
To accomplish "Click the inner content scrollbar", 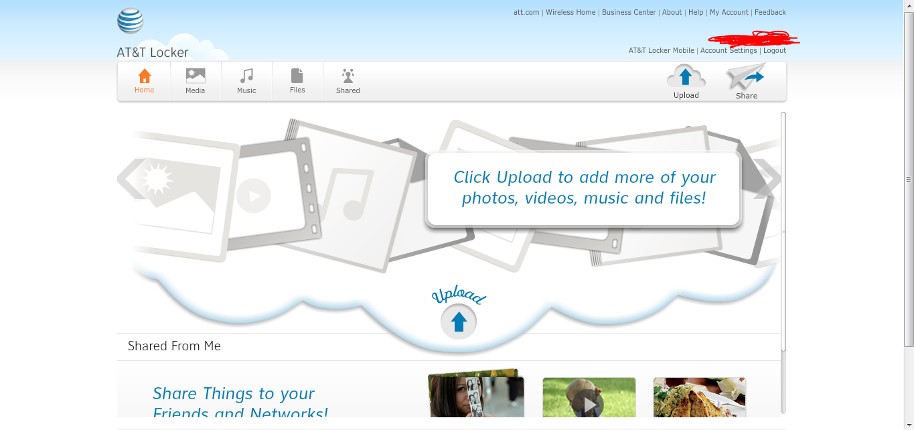I will [x=783, y=231].
